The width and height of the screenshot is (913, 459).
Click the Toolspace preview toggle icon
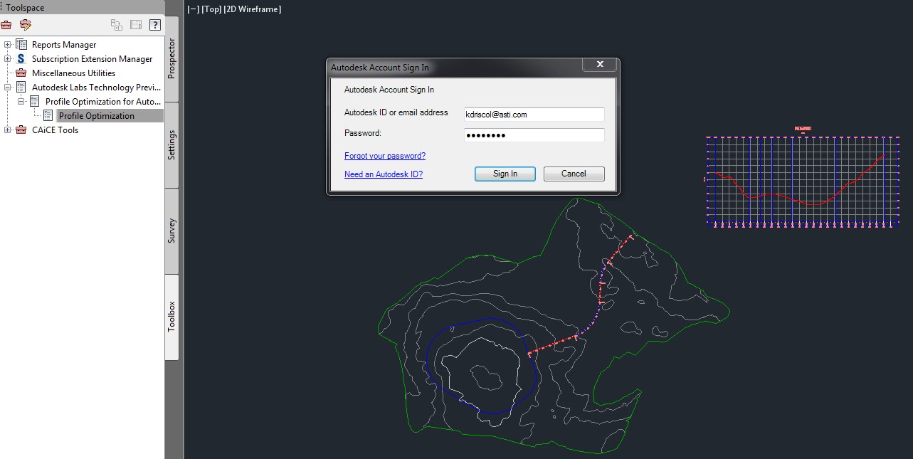pos(117,25)
